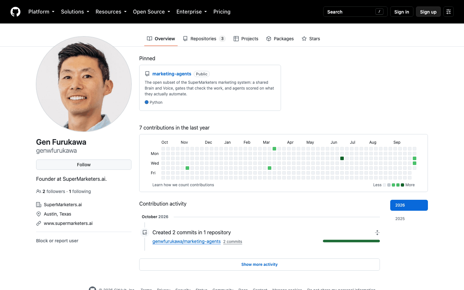Focus the Search field
This screenshot has width=464, height=290.
(x=355, y=12)
